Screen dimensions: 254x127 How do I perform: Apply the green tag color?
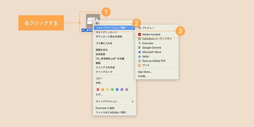point(112,90)
